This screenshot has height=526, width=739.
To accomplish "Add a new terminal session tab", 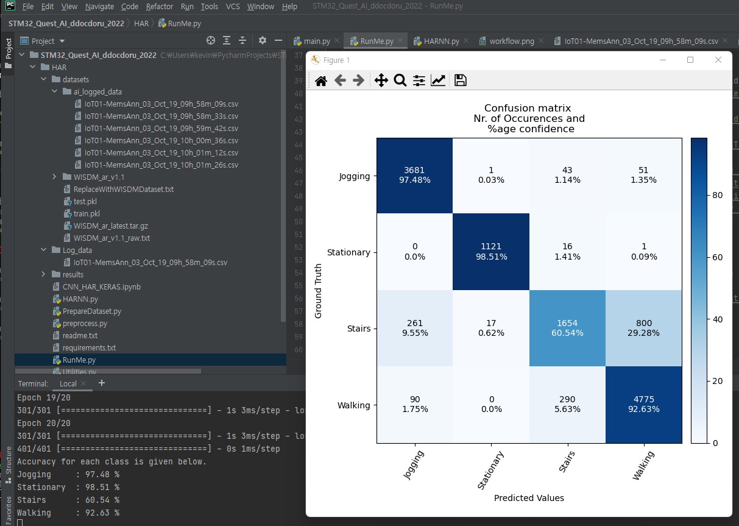I will 102,383.
